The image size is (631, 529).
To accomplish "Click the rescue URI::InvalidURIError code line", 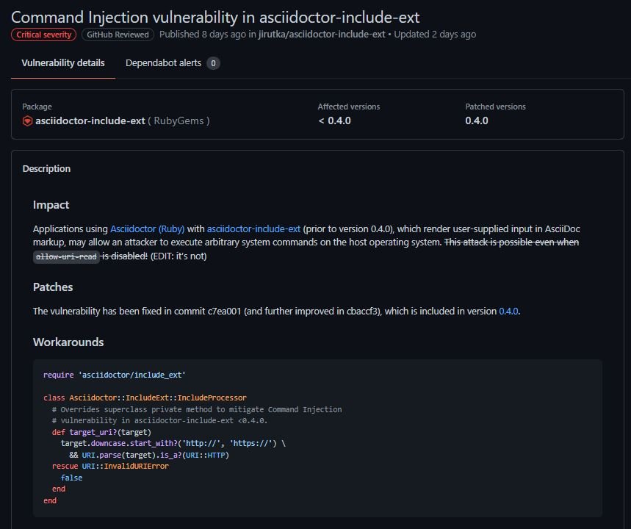I will pyautogui.click(x=110, y=467).
